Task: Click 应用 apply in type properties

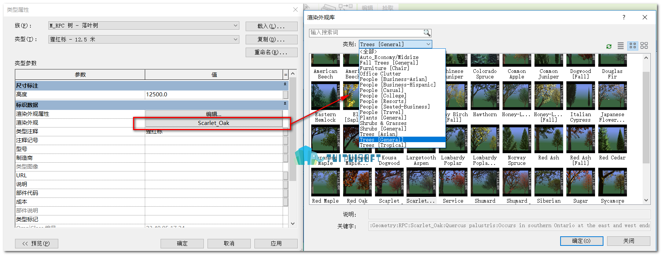Action: [276, 243]
